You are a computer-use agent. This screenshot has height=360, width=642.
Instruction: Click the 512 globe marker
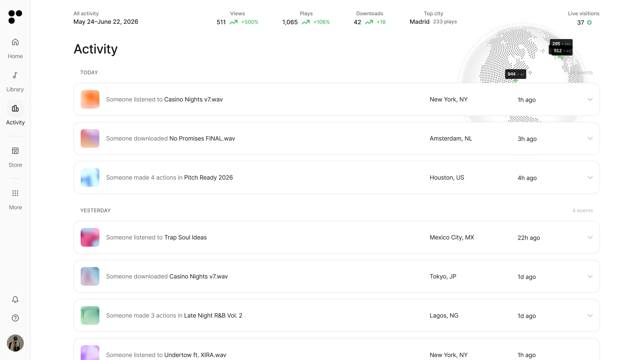[562, 51]
